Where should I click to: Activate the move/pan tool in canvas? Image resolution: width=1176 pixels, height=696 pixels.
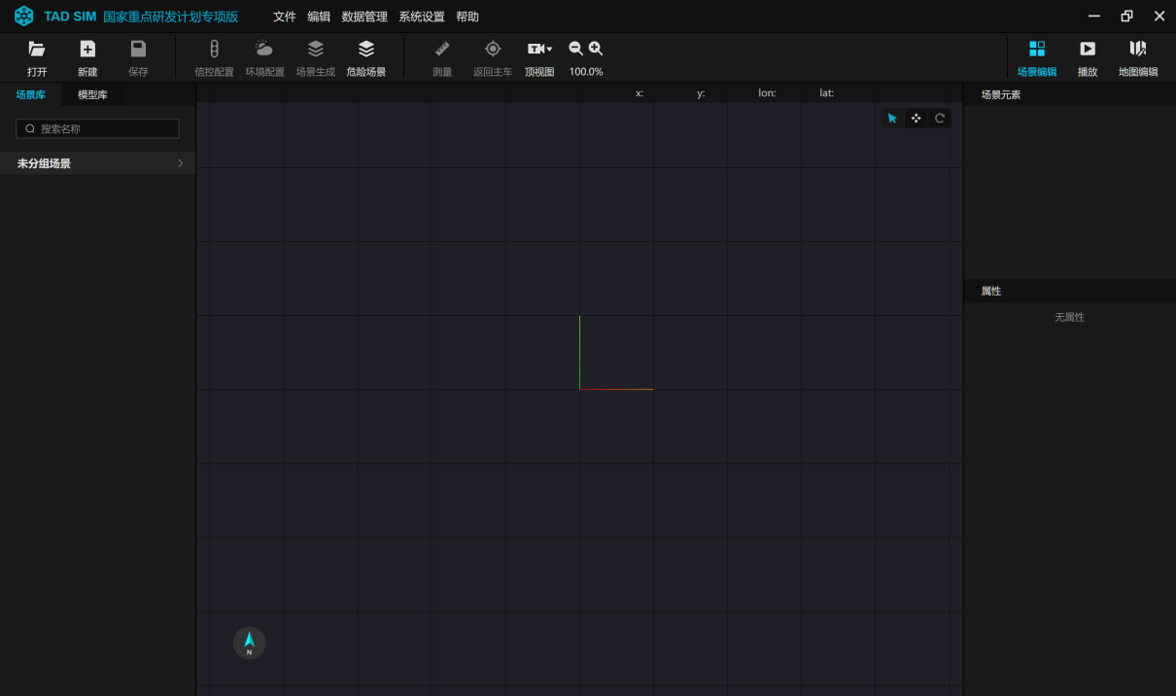tap(917, 119)
